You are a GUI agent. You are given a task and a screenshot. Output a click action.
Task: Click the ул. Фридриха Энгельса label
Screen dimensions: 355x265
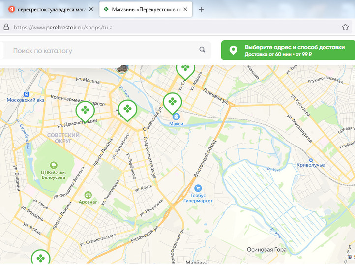(69, 182)
